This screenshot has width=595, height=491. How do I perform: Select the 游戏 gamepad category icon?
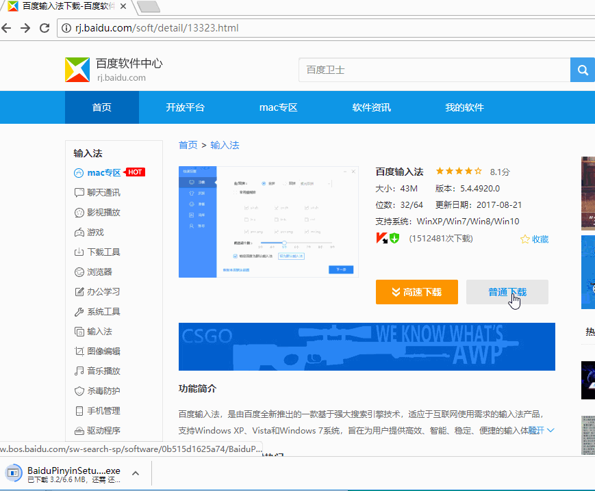click(79, 233)
